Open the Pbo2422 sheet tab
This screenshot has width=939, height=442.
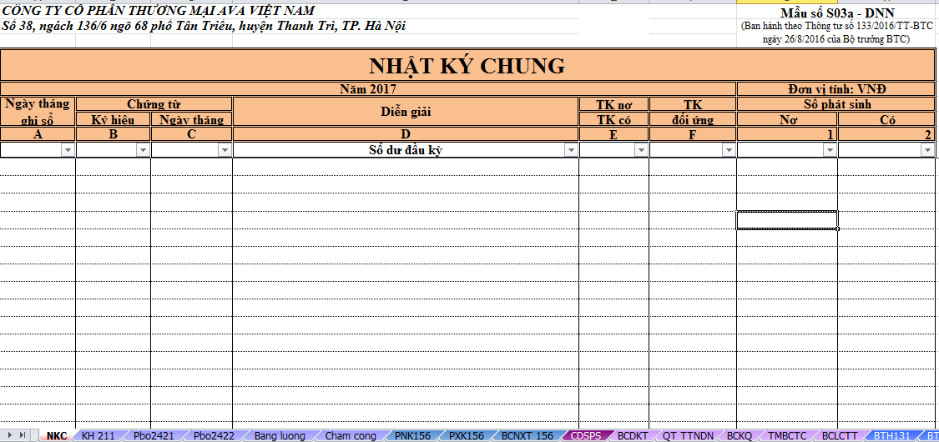[214, 435]
